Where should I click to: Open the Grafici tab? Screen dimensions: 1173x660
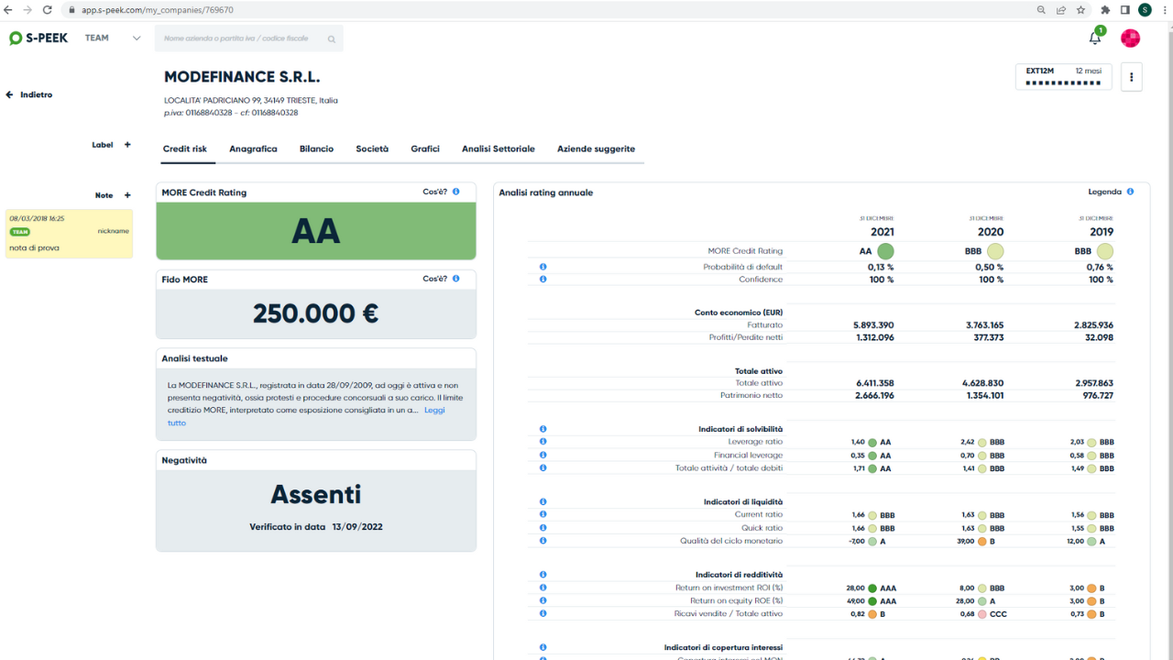click(425, 148)
